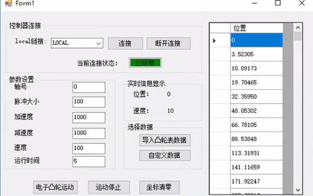Screen dimensions: 313x196
Task: Click 导入凸轮表数据 button
Action: click(165, 140)
